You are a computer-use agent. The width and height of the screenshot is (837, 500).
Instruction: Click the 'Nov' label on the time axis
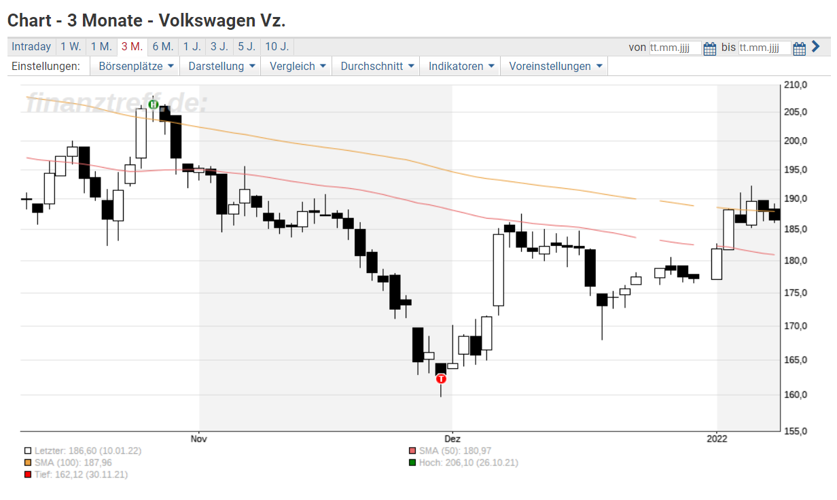(199, 439)
